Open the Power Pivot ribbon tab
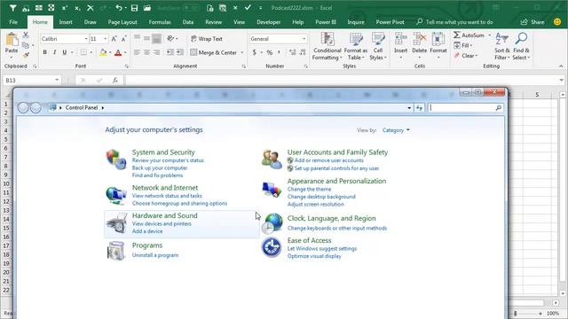Image resolution: width=568 pixels, height=319 pixels. click(390, 22)
